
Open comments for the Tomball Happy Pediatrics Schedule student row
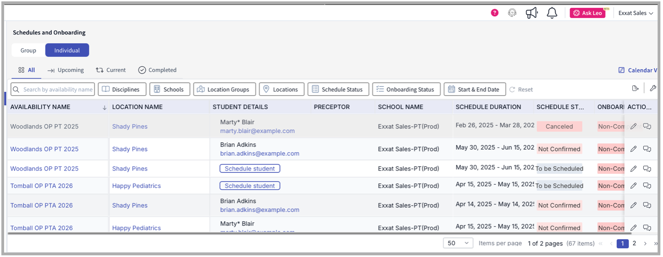(x=647, y=186)
